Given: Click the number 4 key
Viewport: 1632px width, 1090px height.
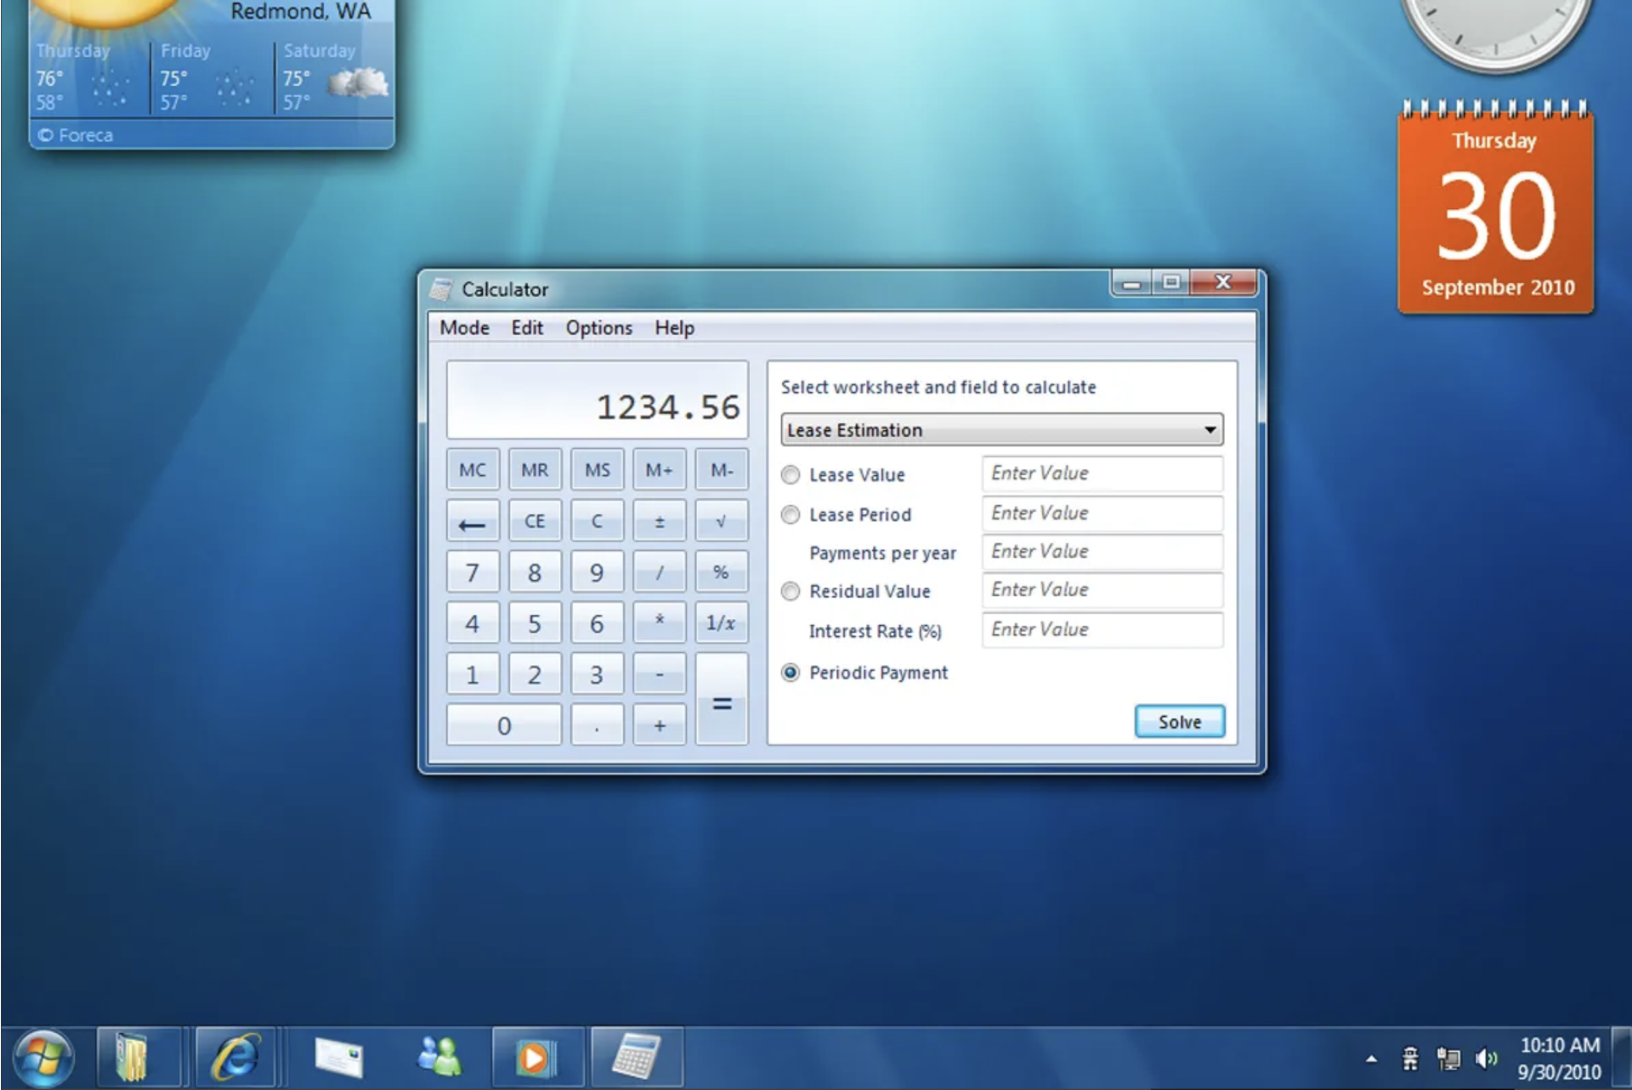Looking at the screenshot, I should click(473, 623).
